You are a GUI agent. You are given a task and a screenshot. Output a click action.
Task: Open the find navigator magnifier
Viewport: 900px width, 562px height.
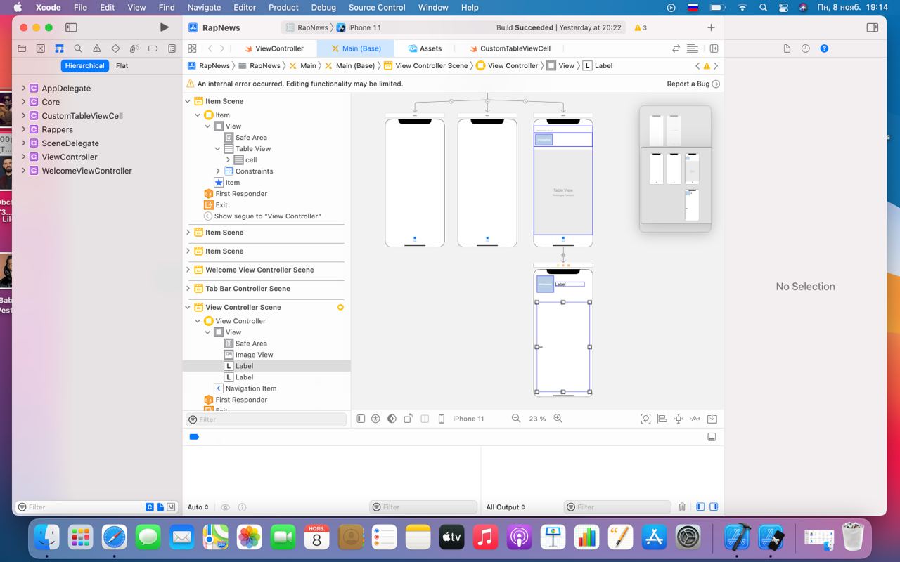78,48
